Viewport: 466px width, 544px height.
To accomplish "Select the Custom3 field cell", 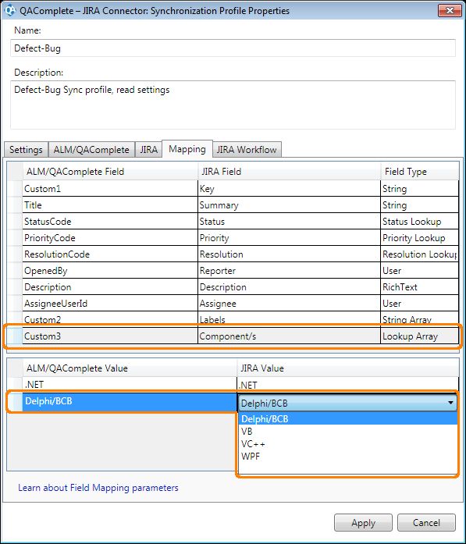I will [110, 336].
